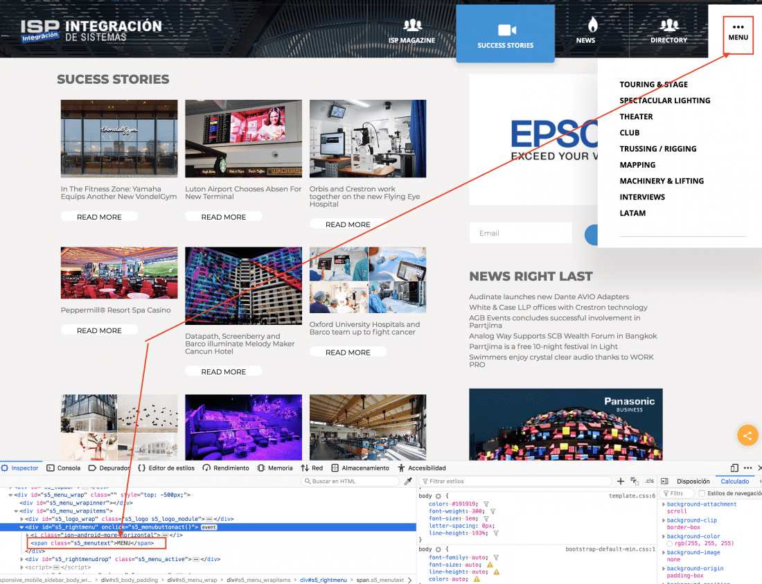Select the Calculado sidebar tab
762x584 pixels.
tap(734, 481)
